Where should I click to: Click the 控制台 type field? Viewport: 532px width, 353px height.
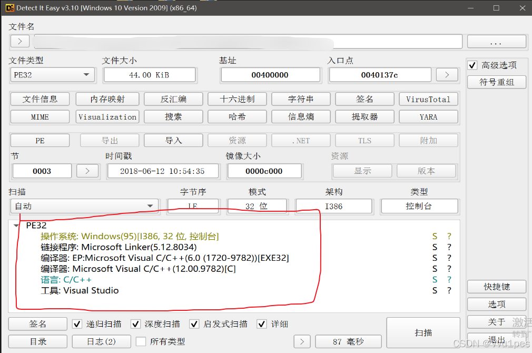419,206
